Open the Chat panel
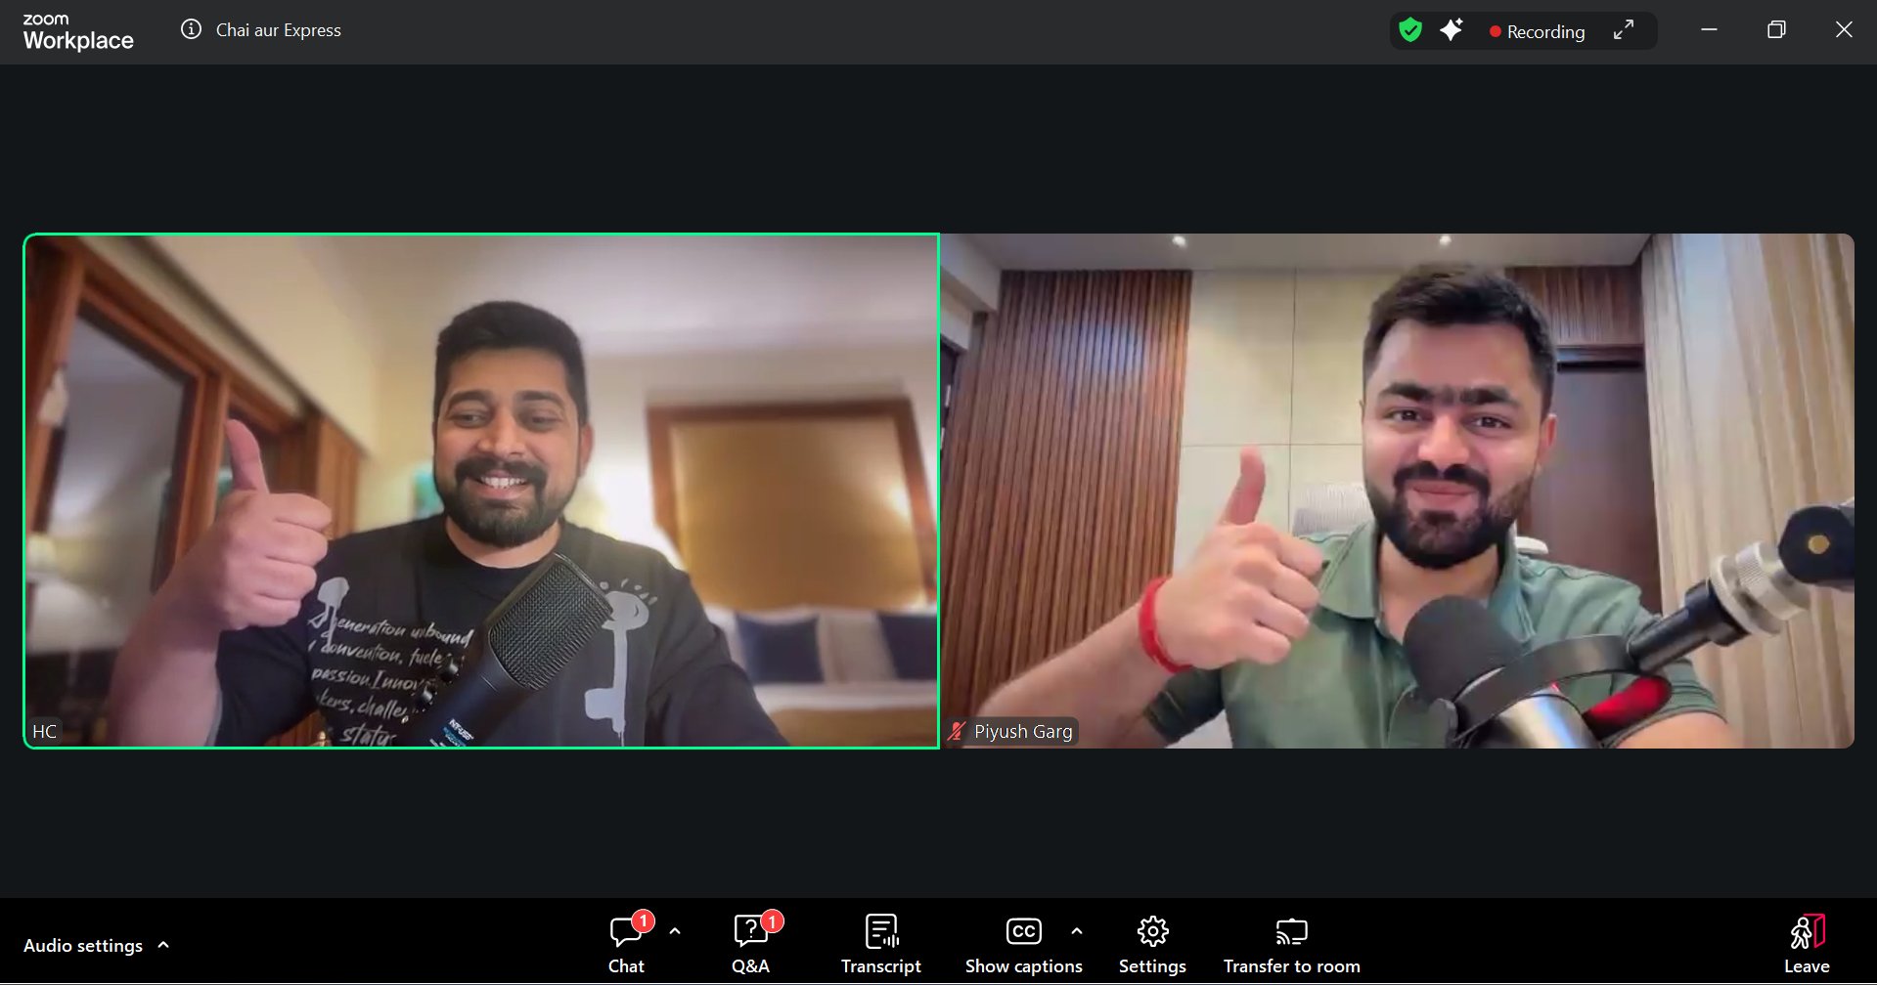Viewport: 1877px width, 985px height. (x=626, y=944)
